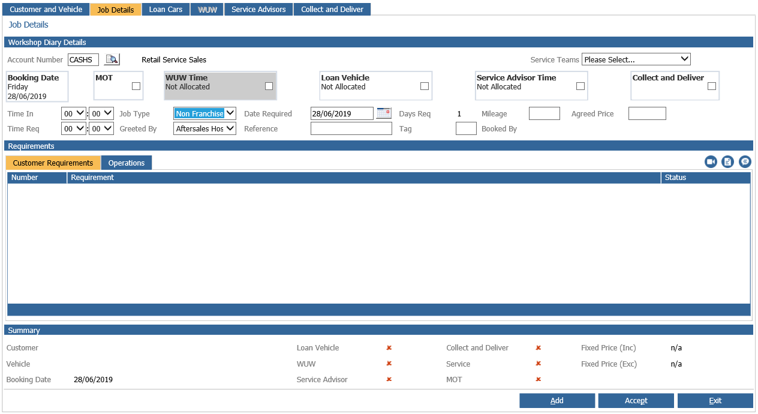Open the Greeted By dropdown
Image resolution: width=758 pixels, height=414 pixels.
[205, 128]
